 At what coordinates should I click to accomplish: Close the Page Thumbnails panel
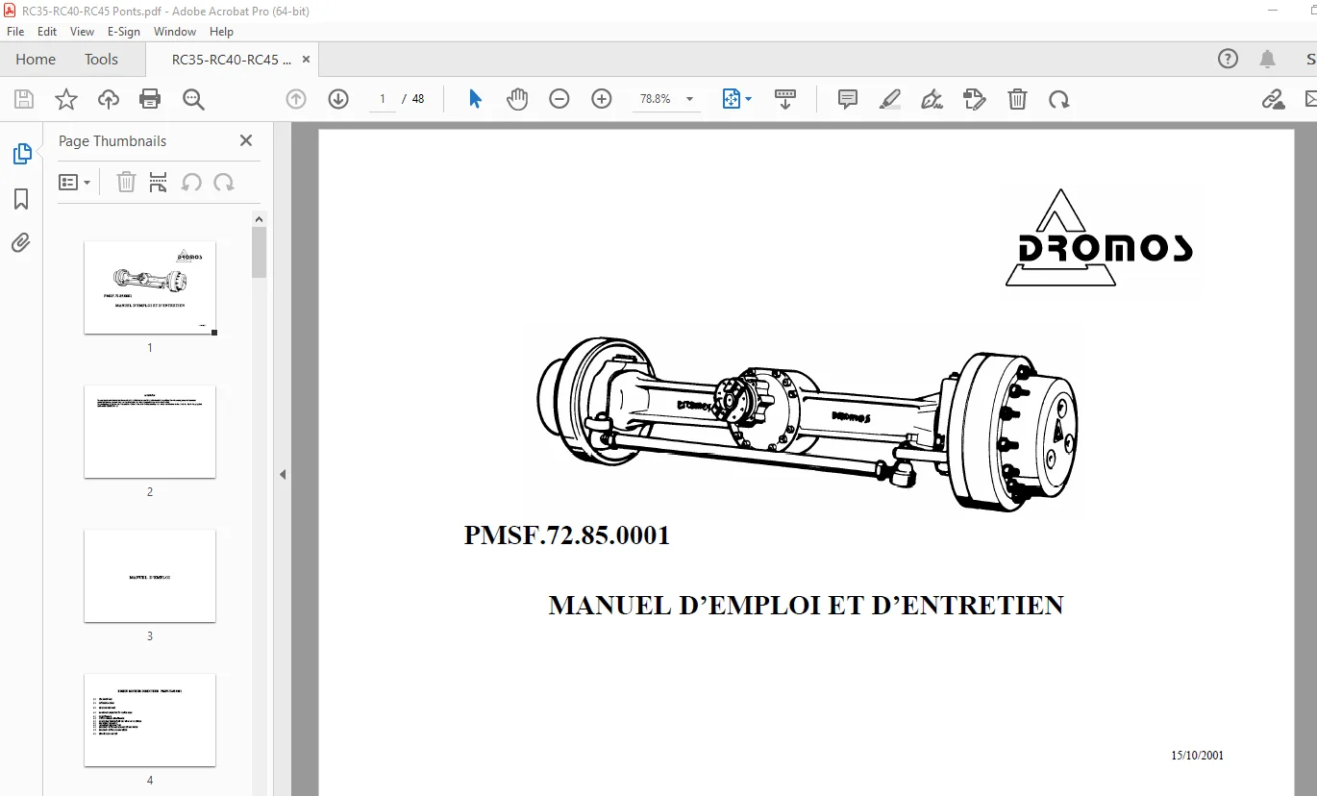click(246, 140)
